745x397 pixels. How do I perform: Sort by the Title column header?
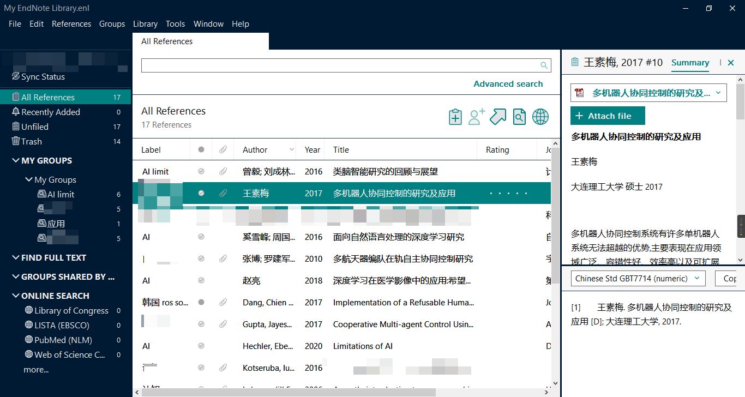click(341, 150)
